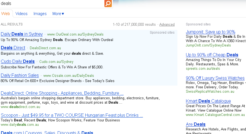The image size is (246, 134).
Task: Click 'Australia's bargain online shopping' snippet
Action: click(80, 100)
